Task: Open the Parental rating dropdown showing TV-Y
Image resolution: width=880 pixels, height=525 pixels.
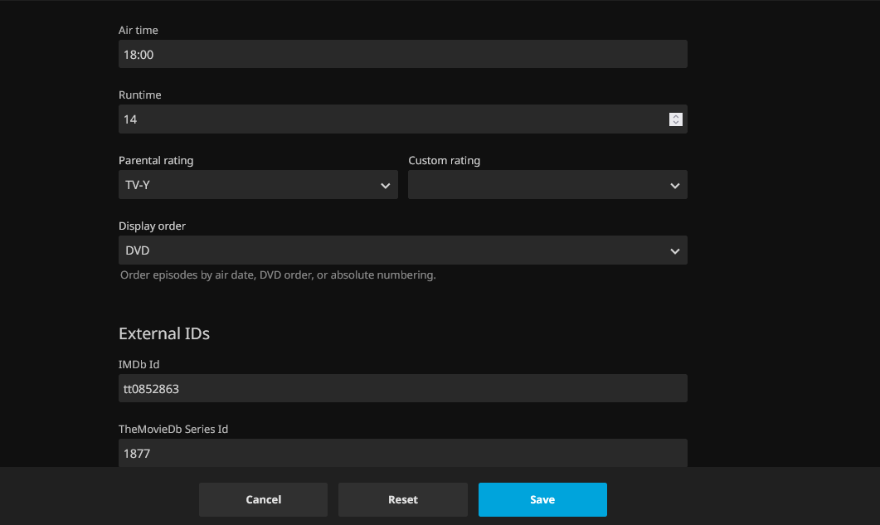Action: [x=249, y=185]
